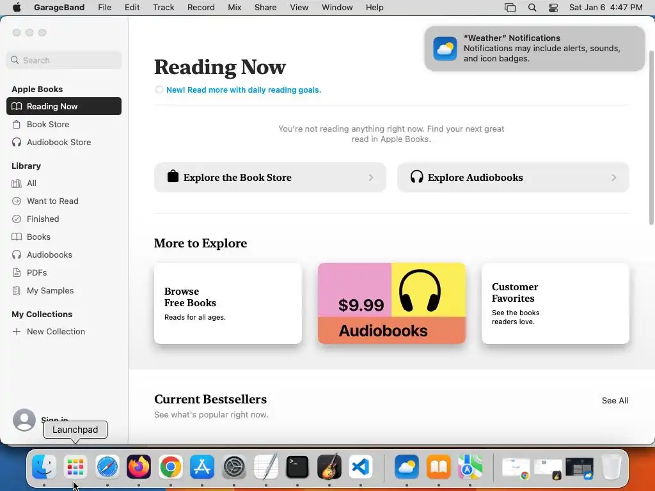655x491 pixels.
Task: Click the daily reading goals link
Action: (244, 90)
